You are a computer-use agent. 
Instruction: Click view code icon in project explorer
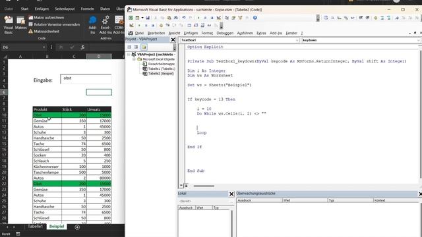129,47
